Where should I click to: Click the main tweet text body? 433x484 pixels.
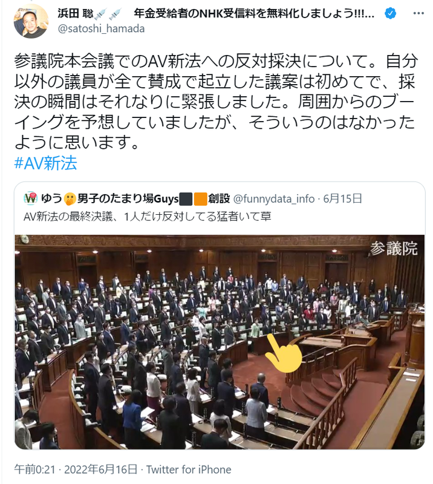[x=216, y=102]
